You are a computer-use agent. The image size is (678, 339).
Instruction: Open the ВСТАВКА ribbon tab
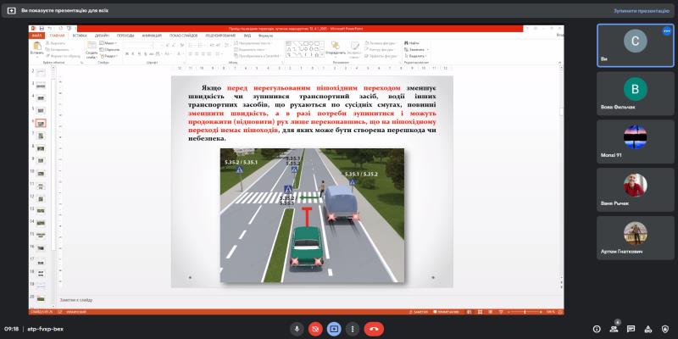point(80,36)
